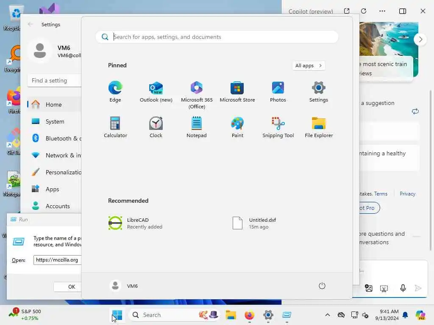
Task: Open Microsoft 365 (Office) app
Action: point(197,95)
